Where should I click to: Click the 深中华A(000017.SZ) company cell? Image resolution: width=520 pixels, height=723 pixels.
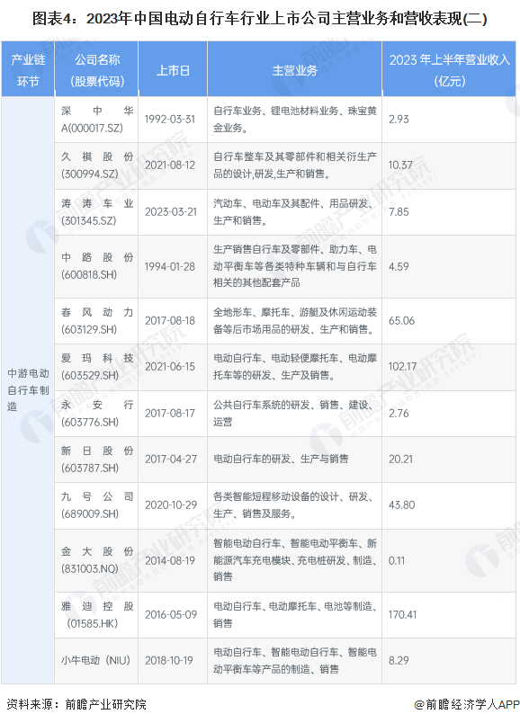point(96,120)
